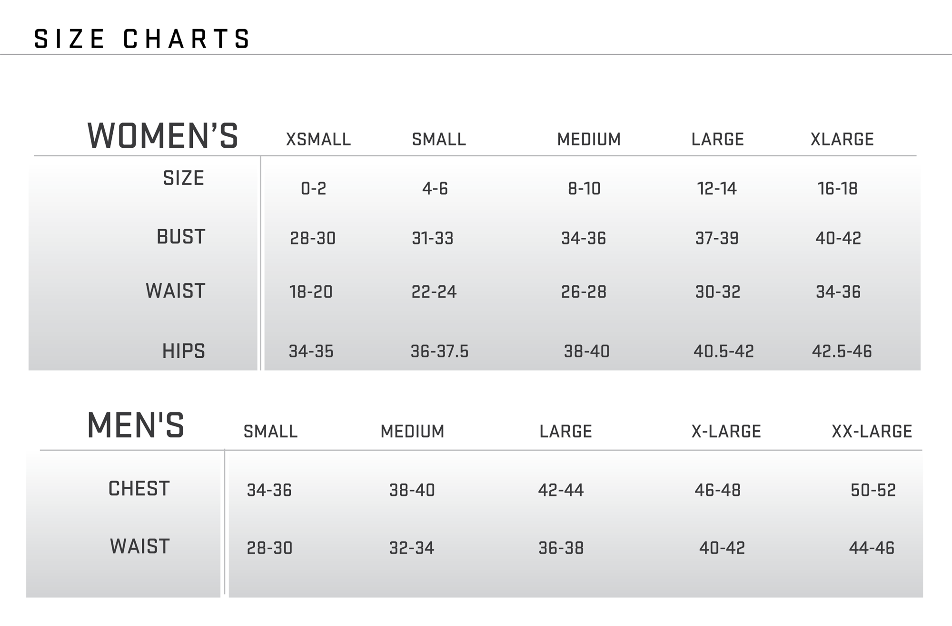Select the women's MEDIUM column header

tap(589, 140)
